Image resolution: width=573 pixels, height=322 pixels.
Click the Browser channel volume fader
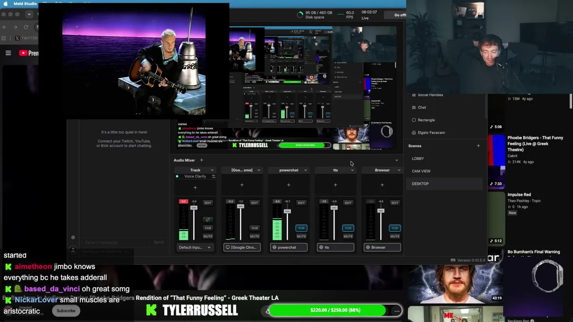click(x=381, y=211)
